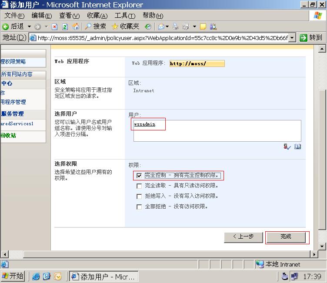The width and height of the screenshot is (327, 283).
Task: Uncheck the 完全控制 full control checkbox
Action: click(x=139, y=176)
